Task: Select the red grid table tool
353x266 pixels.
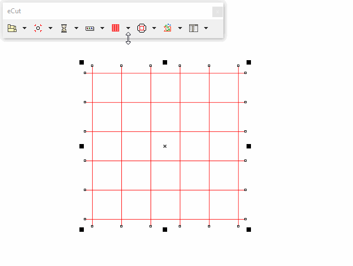Action: click(x=115, y=28)
